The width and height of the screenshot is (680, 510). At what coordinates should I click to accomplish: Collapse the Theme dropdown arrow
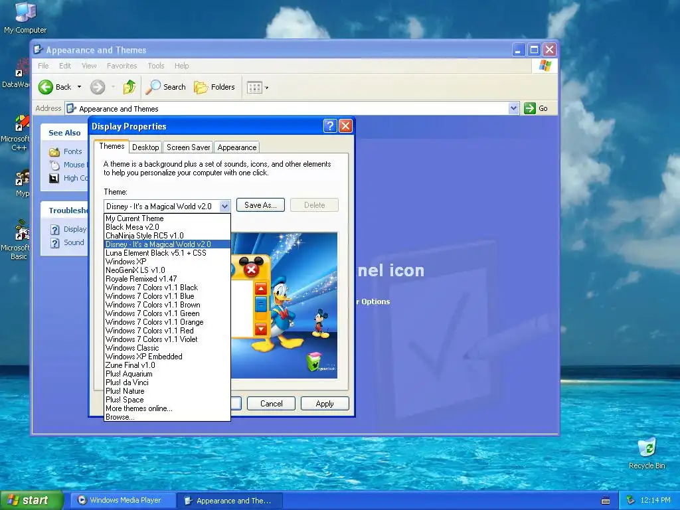[x=224, y=207]
